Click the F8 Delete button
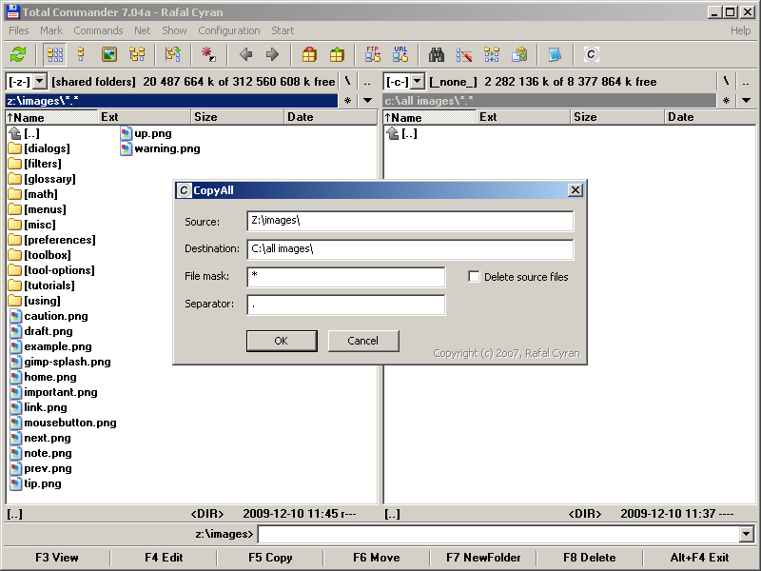The width and height of the screenshot is (761, 571). 590,558
